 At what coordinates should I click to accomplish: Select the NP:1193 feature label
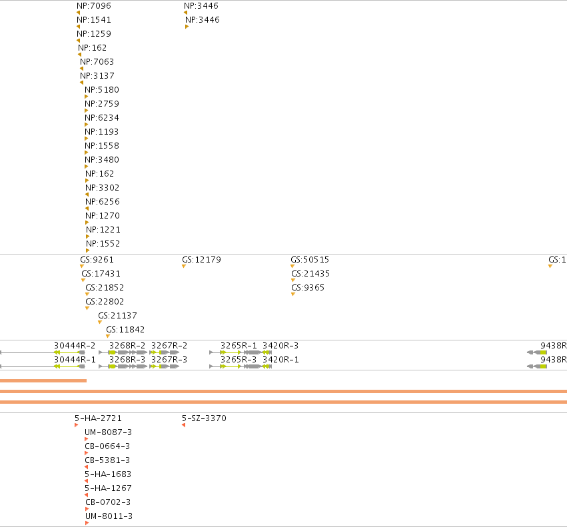102,132
